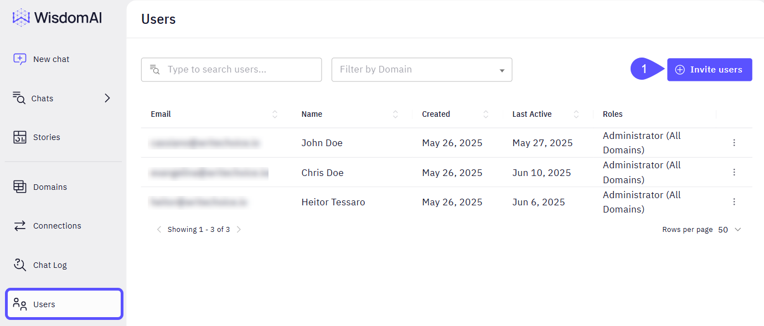Click the Chat Log magnifier icon

[20, 265]
